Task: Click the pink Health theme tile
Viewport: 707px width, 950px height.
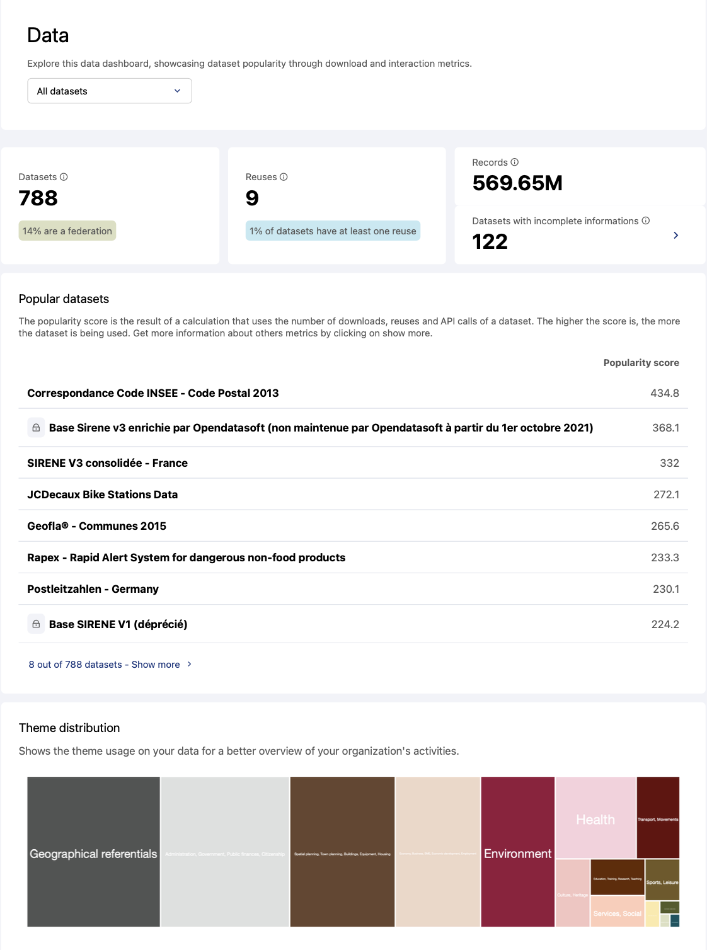Action: coord(595,818)
